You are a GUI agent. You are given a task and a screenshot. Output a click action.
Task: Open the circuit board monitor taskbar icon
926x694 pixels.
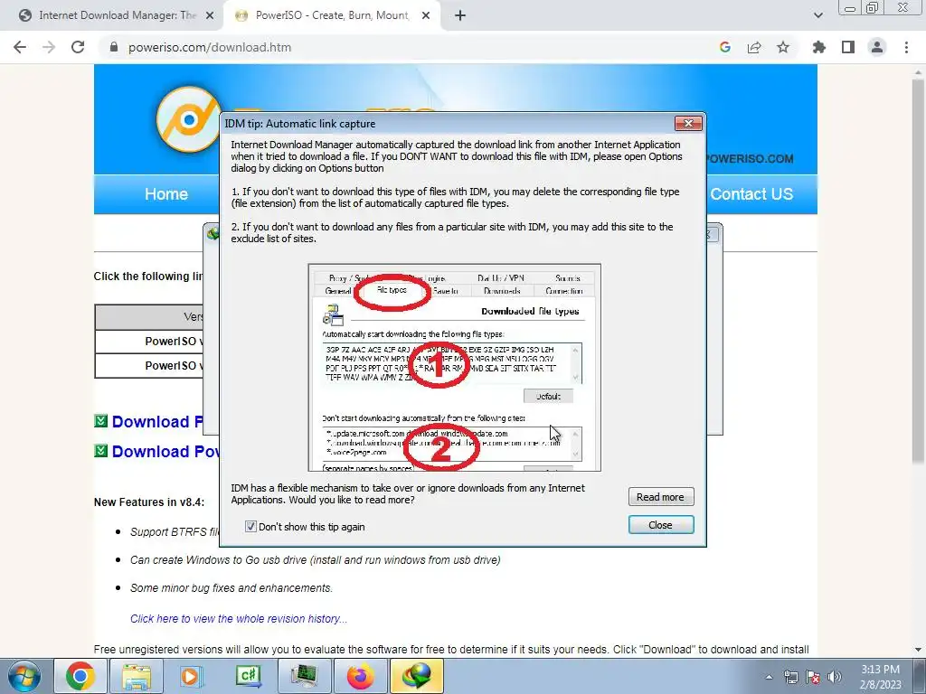point(304,676)
